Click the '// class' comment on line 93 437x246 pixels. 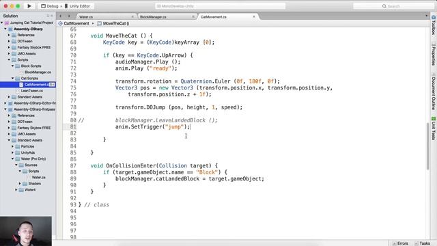pos(97,205)
